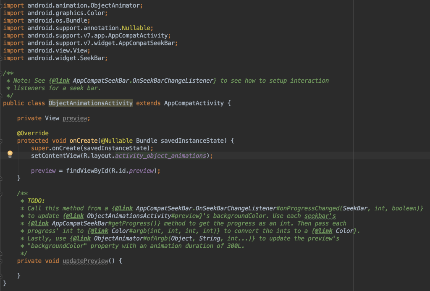Viewport: 430px width, 291px height.
Task: Click the yellow intention lightbulb icon
Action: pyautogui.click(x=10, y=155)
